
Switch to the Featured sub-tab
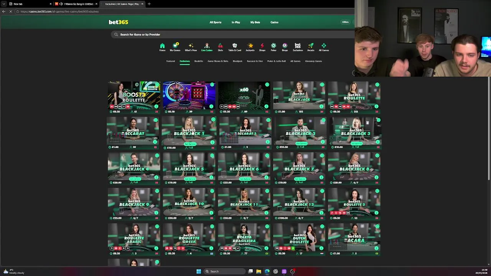[171, 61]
